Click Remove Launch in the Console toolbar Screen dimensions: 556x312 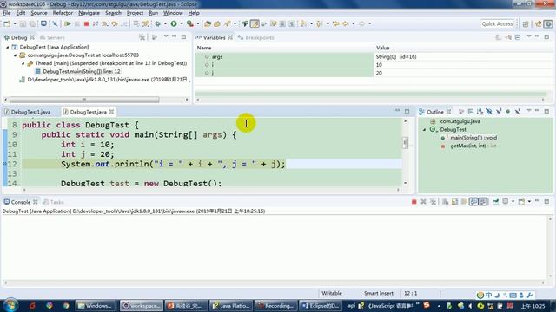(x=423, y=202)
